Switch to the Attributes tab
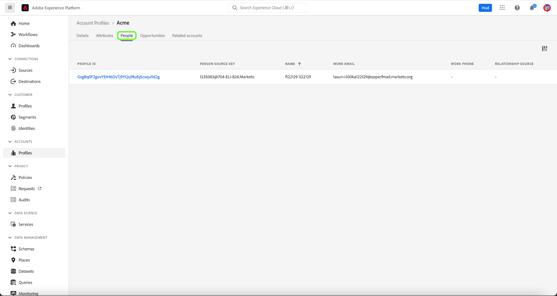 point(105,36)
